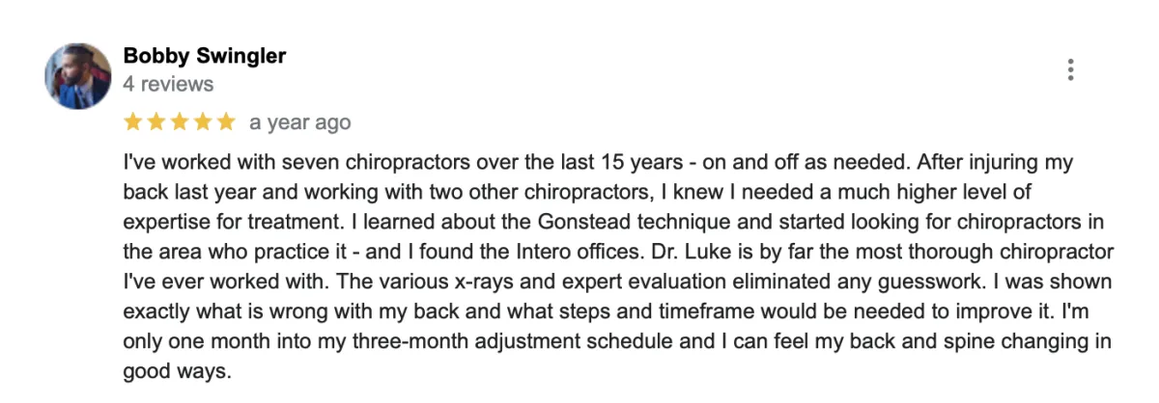Click Bobby Swingler's profile avatar

pos(79,76)
